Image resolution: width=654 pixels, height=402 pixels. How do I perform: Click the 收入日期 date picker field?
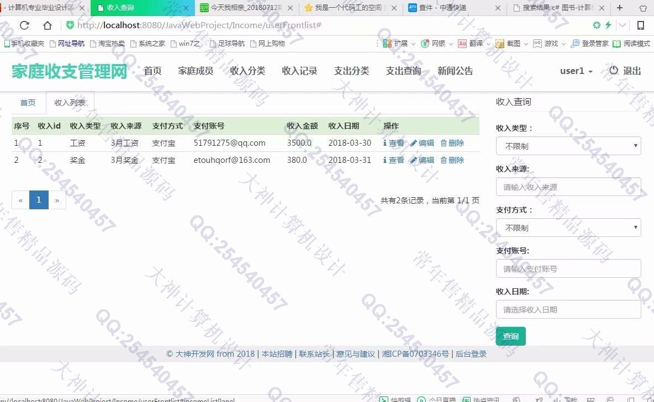[x=568, y=309]
